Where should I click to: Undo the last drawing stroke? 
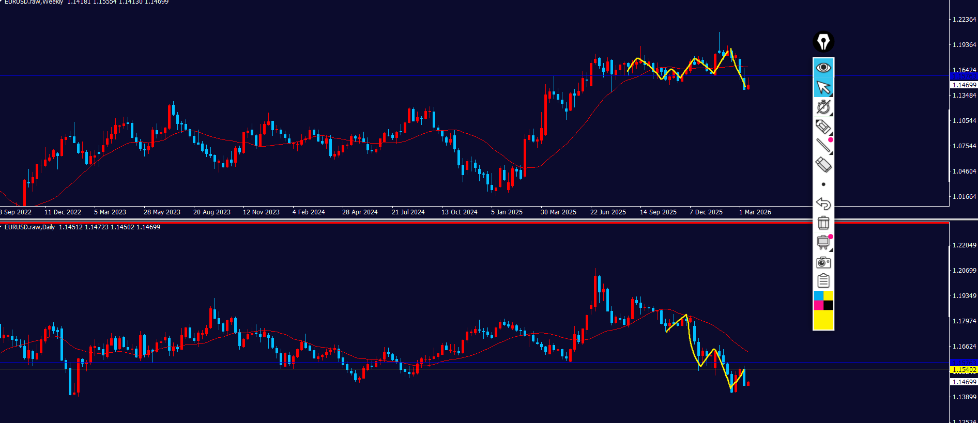[823, 203]
